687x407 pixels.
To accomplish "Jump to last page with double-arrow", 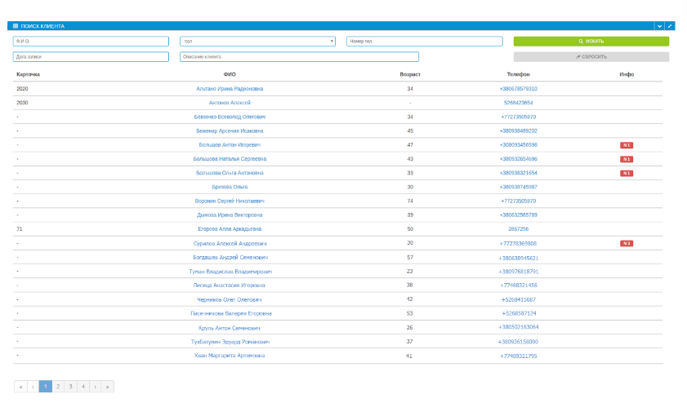I will coord(107,387).
